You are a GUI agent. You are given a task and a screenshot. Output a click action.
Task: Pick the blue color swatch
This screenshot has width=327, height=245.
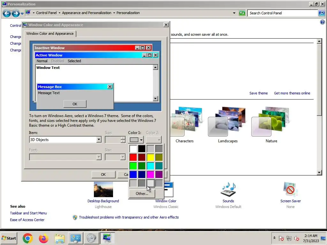(x=133, y=174)
